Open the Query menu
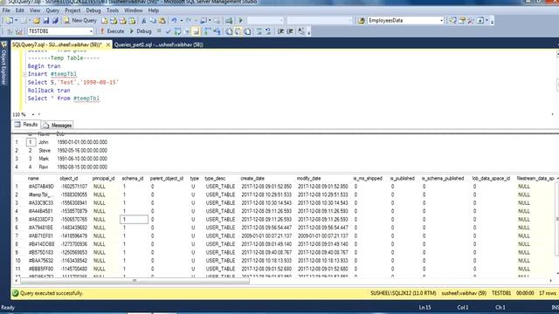 [x=52, y=10]
